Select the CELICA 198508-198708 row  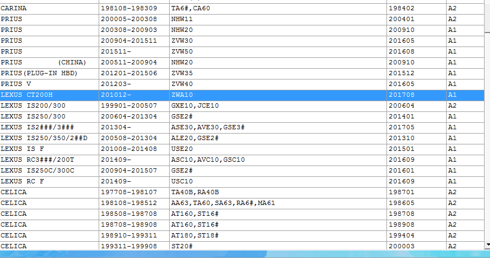pos(242,214)
